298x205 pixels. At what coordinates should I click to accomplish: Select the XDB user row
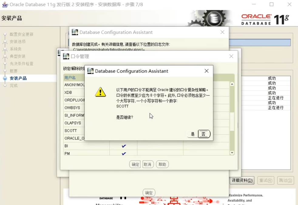pyautogui.click(x=74, y=92)
